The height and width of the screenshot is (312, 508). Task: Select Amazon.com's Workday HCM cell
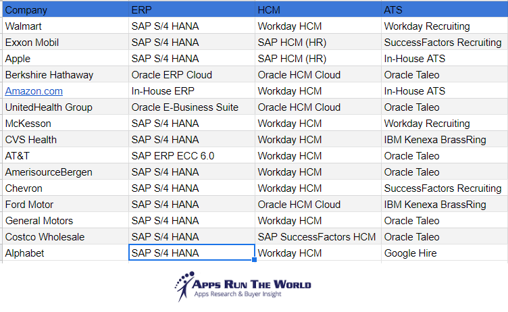(x=318, y=90)
